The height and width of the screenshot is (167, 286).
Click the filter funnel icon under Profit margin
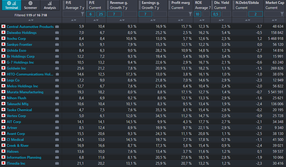(190, 14)
